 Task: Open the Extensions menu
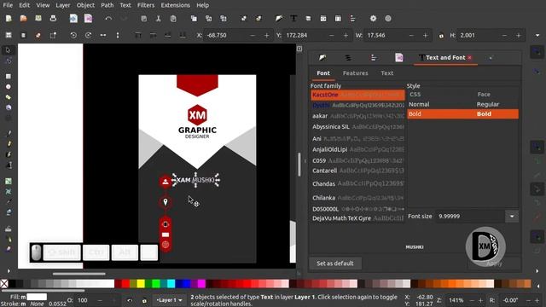[175, 5]
